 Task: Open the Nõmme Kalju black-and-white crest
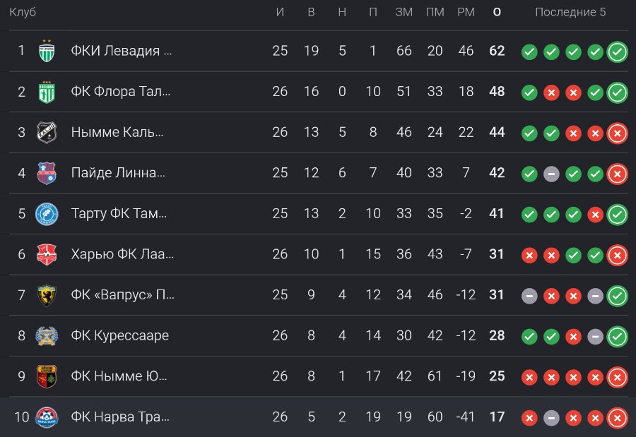[x=47, y=133]
